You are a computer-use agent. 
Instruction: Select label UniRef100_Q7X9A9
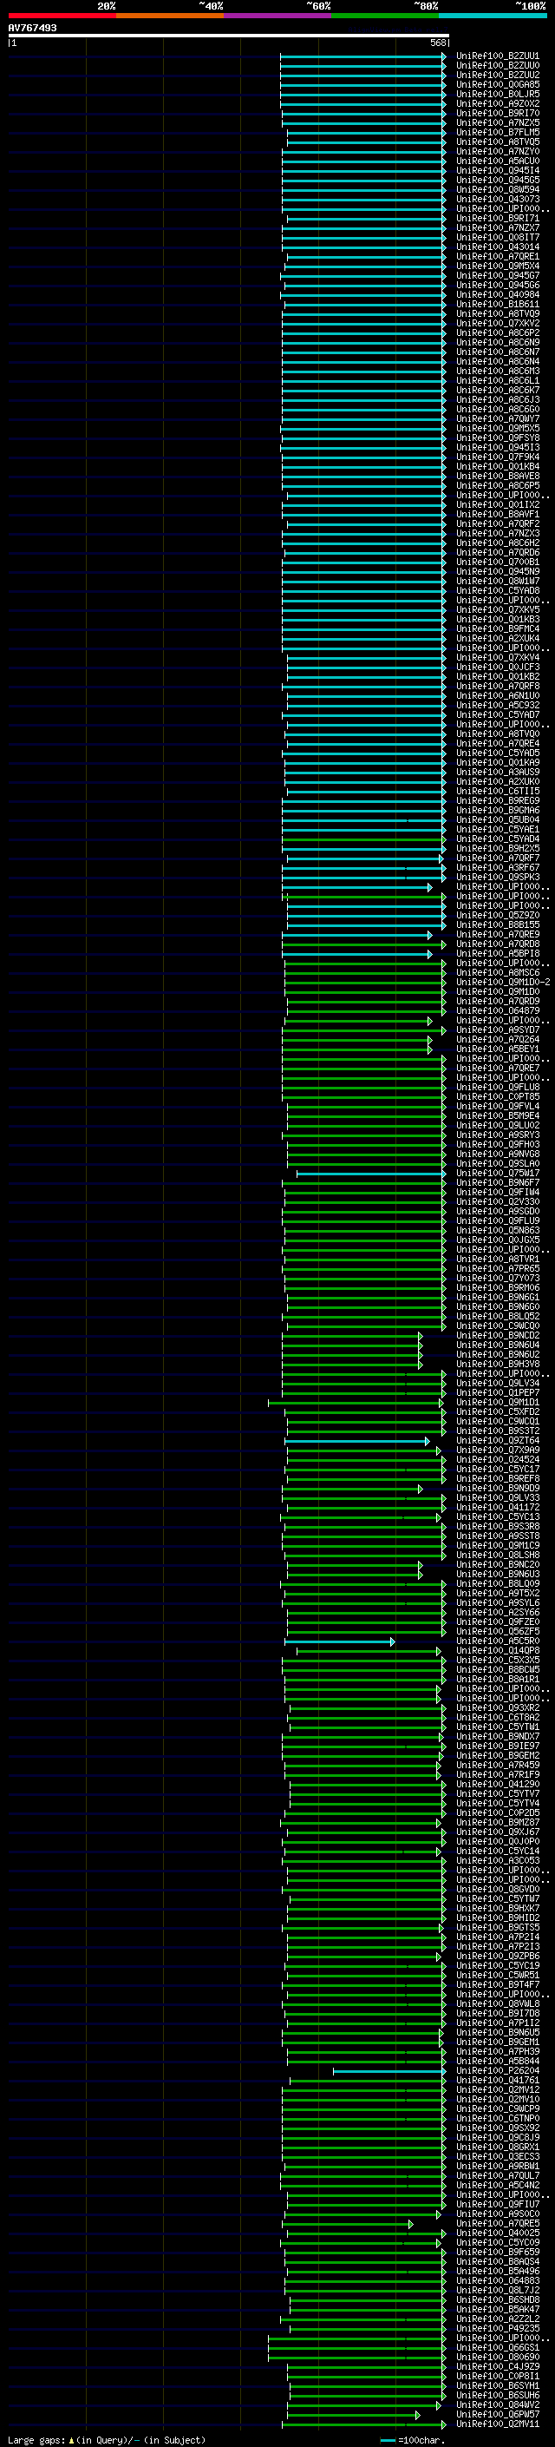coord(497,1450)
